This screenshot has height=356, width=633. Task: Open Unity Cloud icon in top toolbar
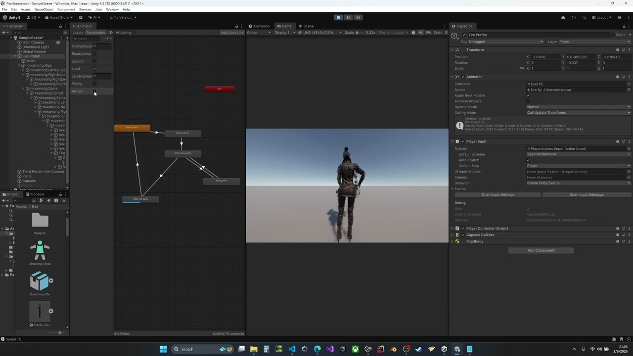click(x=563, y=17)
